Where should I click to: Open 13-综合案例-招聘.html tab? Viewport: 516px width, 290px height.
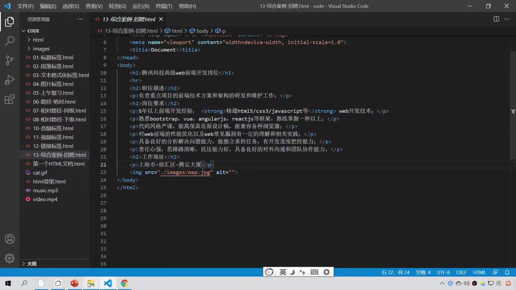pos(128,19)
